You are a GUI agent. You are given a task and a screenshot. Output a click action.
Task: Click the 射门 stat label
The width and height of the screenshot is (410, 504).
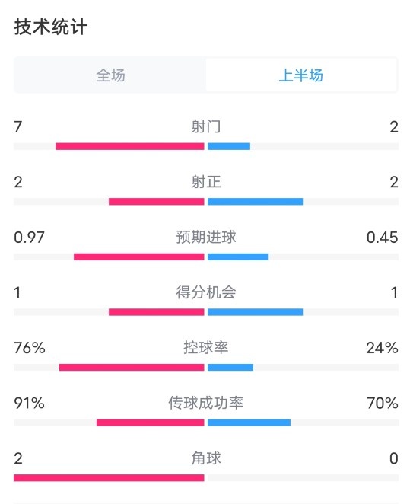[x=206, y=126]
